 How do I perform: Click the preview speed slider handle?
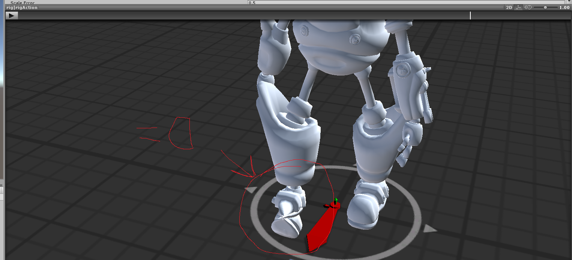tap(545, 7)
